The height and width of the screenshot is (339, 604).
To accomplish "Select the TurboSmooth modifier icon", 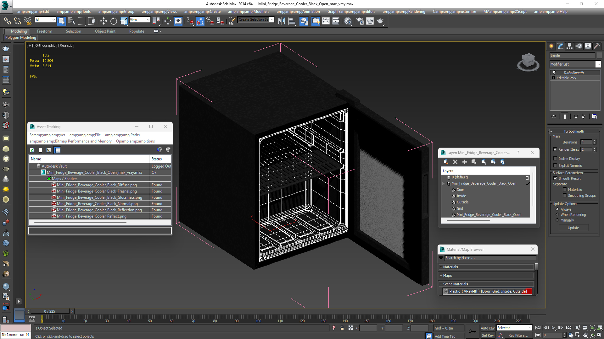I will (555, 73).
